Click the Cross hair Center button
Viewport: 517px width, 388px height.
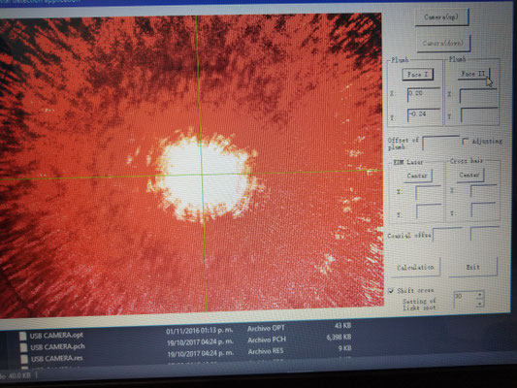pyautogui.click(x=469, y=175)
